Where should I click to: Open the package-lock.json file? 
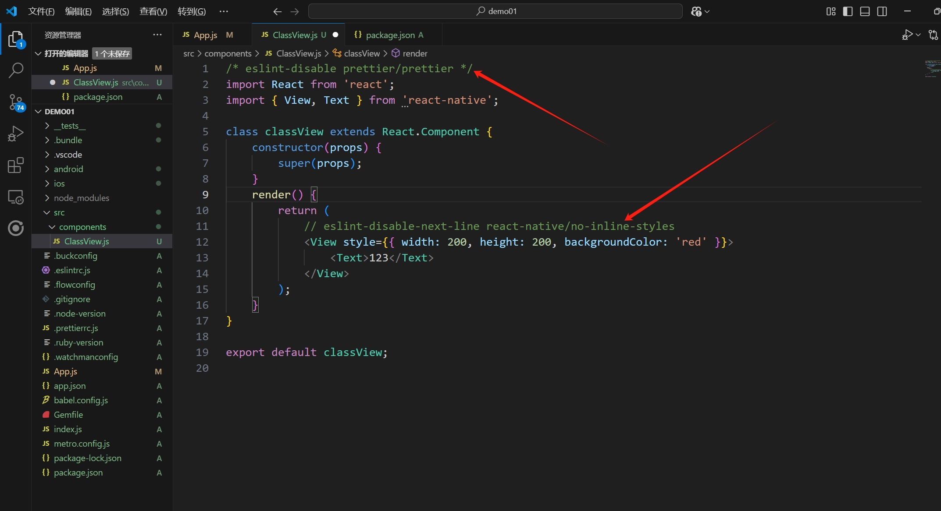tap(102, 458)
